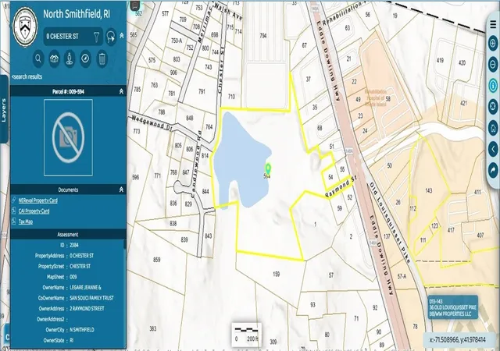The height and width of the screenshot is (351, 500).
Task: Collapse the search panel header chevron
Action: point(122,36)
